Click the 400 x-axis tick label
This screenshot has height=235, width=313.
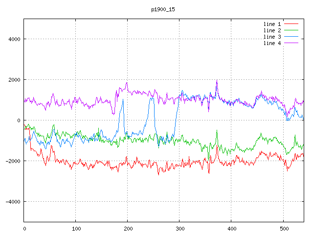[231, 228]
